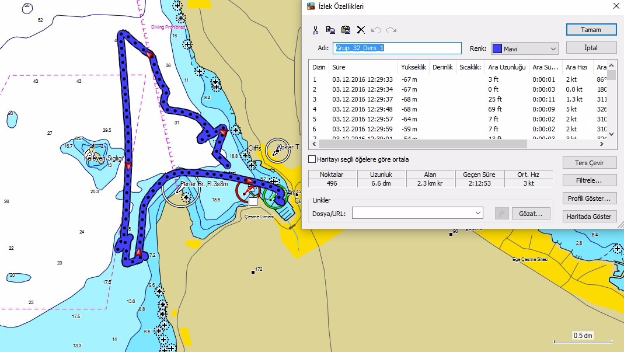
Task: Enable Haritayı seçili öğelere göre ortala checkbox
Action: 312,159
